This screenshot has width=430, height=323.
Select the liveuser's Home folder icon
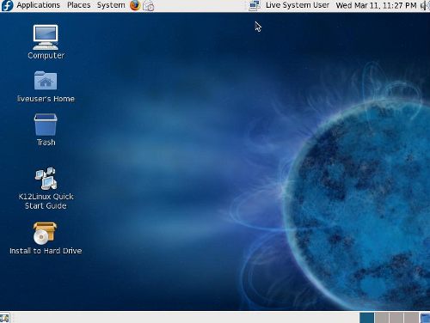click(x=46, y=81)
